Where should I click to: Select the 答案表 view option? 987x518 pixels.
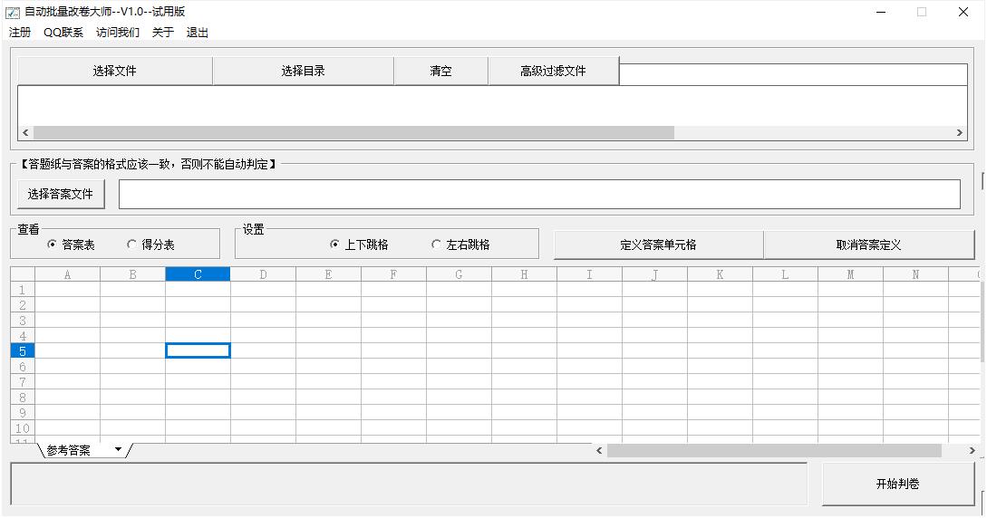52,245
